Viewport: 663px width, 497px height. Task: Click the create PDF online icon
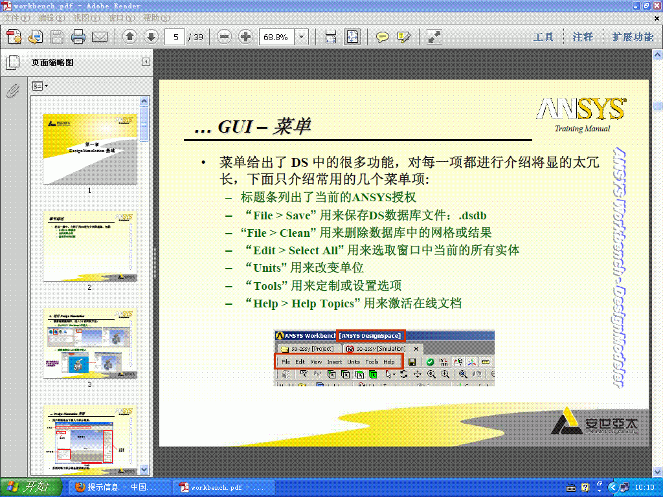coord(14,37)
